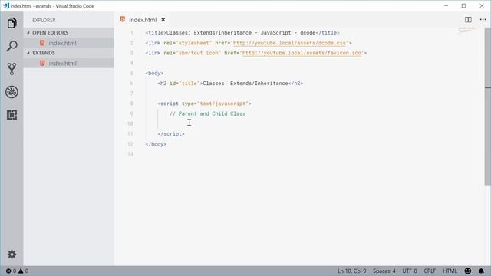
Task: Select index.html under OPEN EDITORS
Action: tap(68, 43)
